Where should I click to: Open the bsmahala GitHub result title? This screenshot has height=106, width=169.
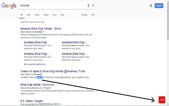point(41,29)
